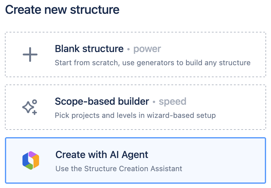Screen dimensions: 271x188
Task: Click the gray power tag
Action: tap(147, 49)
